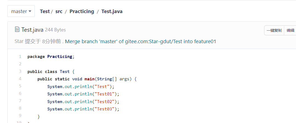Navigate to the src folder breadcrumb
This screenshot has height=123, width=296.
[59, 11]
